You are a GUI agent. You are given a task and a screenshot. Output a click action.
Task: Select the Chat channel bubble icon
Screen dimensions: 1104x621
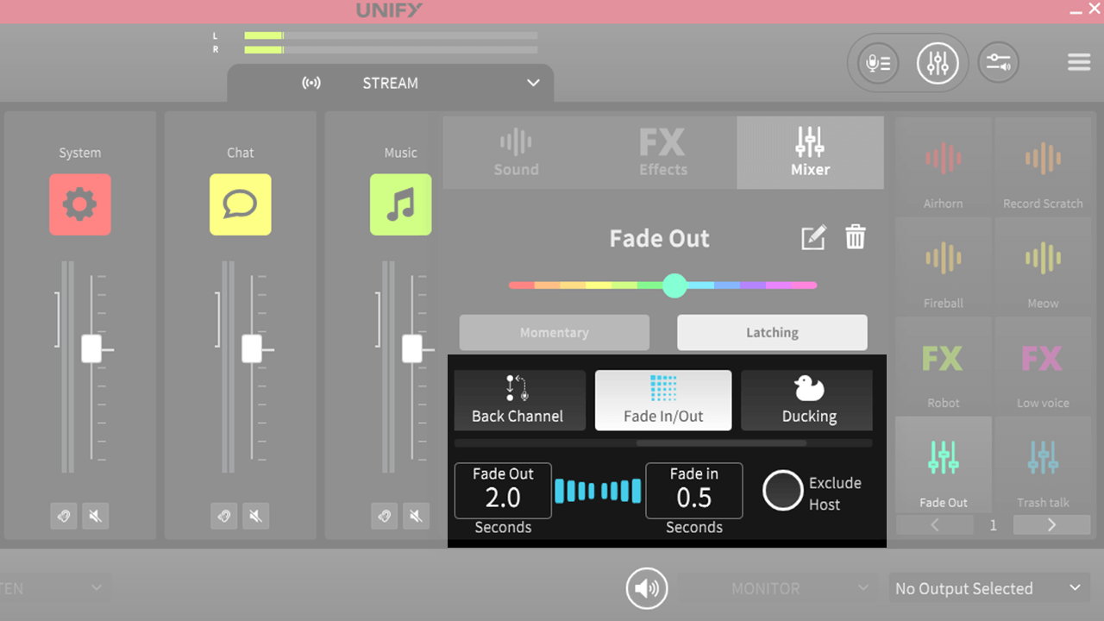point(240,204)
